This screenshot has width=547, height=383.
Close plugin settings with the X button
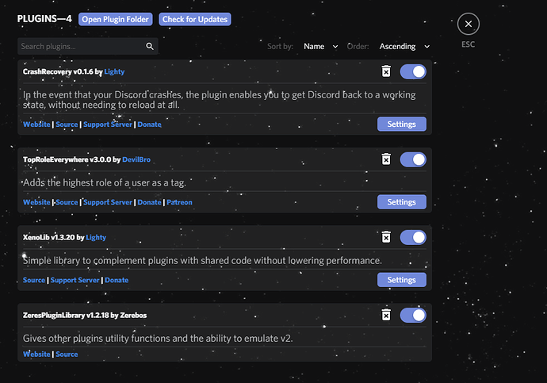click(x=469, y=24)
